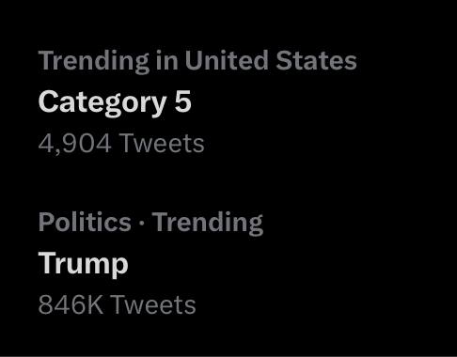Open the Category 5 trending topic
Image resolution: width=457 pixels, height=357 pixels.
click(x=115, y=103)
